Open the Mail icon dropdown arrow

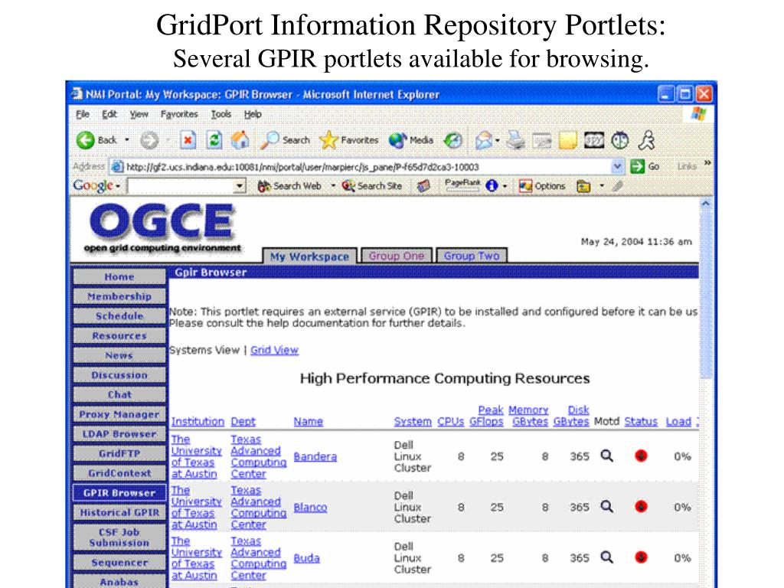[x=498, y=141]
